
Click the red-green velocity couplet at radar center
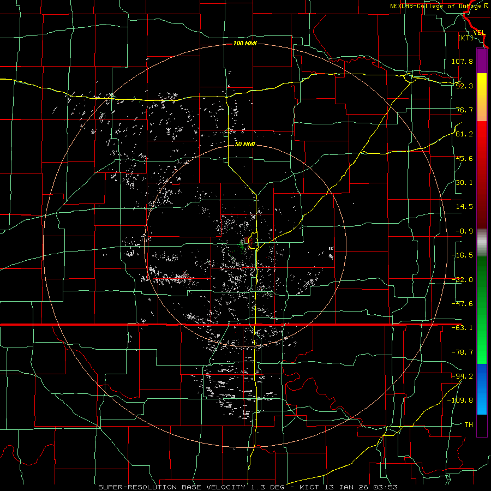pyautogui.click(x=246, y=243)
